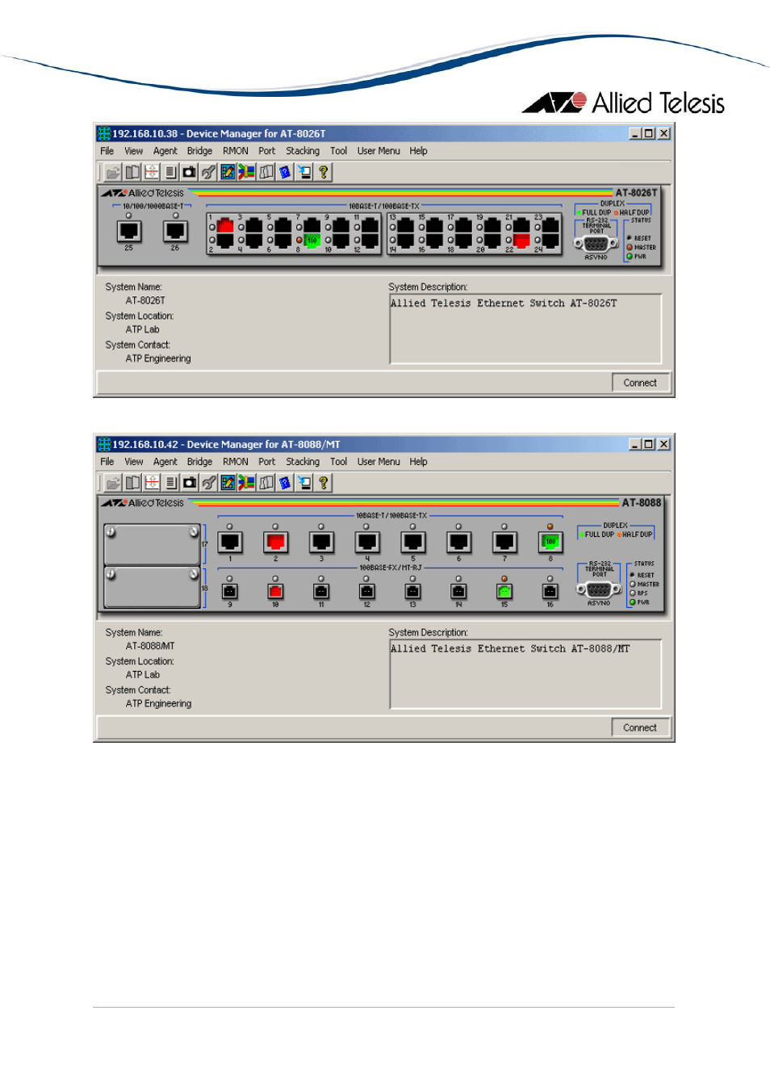The height and width of the screenshot is (1090, 770).
Task: Open User Menu in AT-8026T window
Action: (x=379, y=151)
